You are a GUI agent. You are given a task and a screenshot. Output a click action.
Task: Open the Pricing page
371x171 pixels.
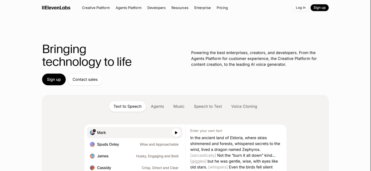click(x=222, y=8)
